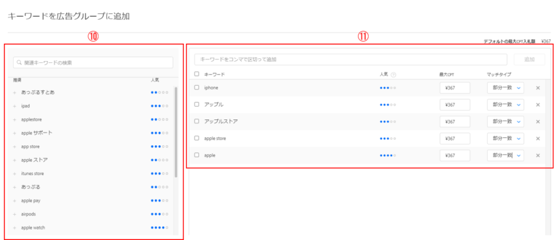Click the 最大CPT column header
Image resolution: width=558 pixels, height=240 pixels.
(x=446, y=74)
